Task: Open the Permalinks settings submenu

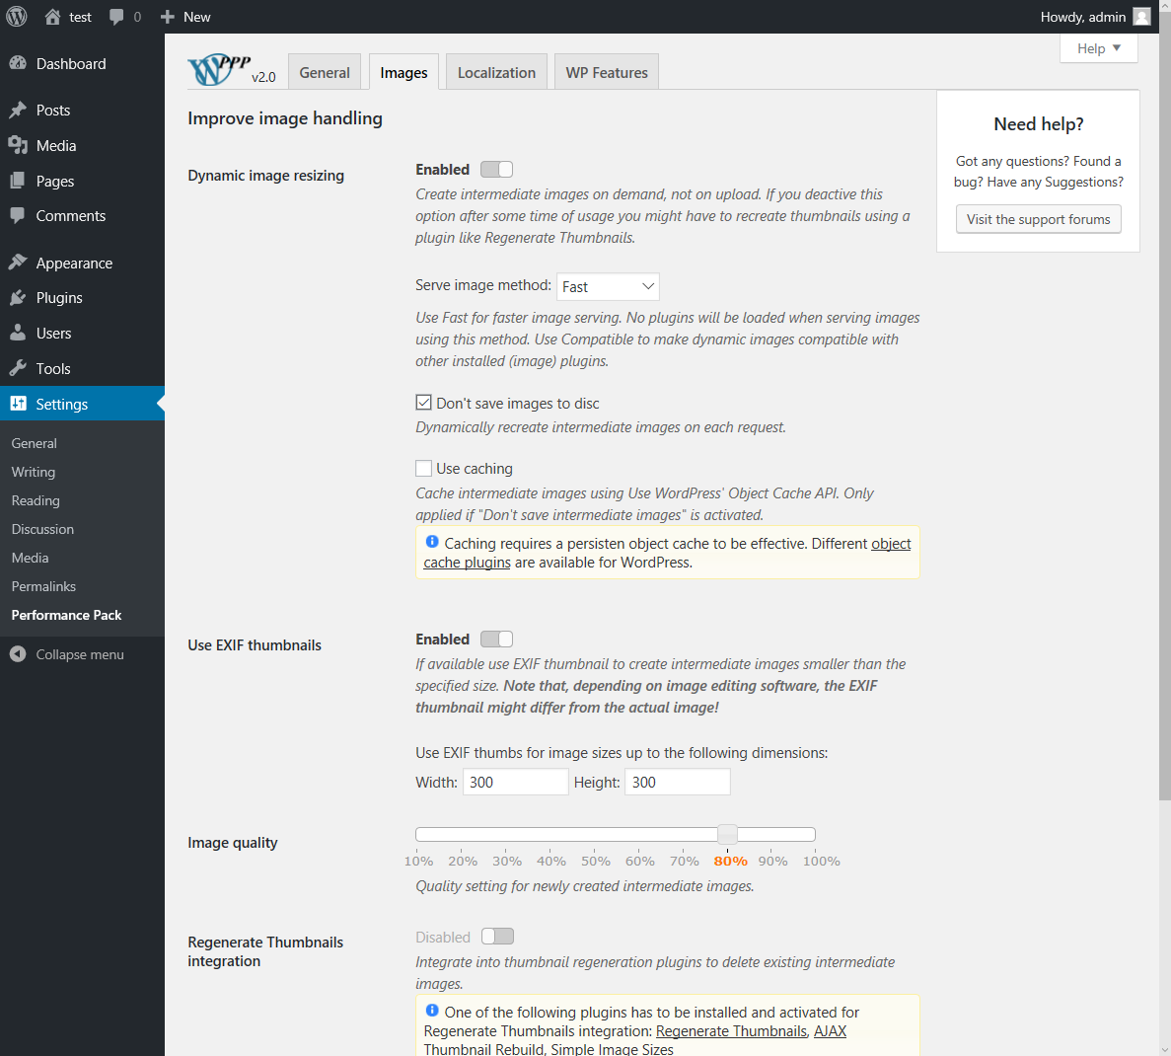Action: tap(43, 586)
